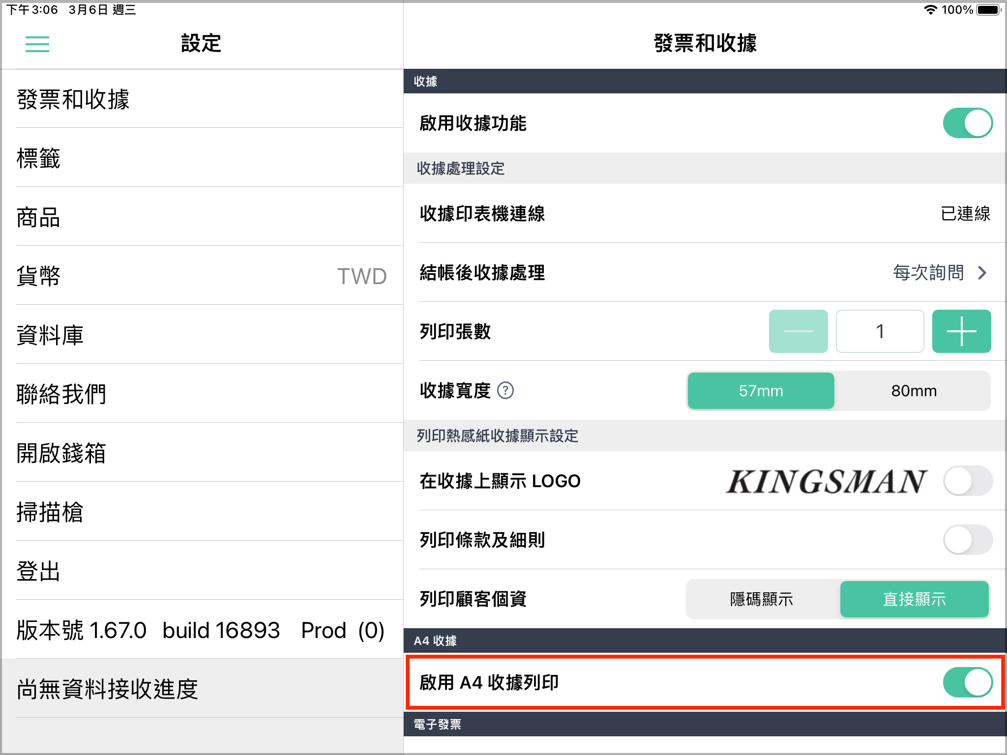Disable the 啟用 A4 收據列印 switch
The height and width of the screenshot is (755, 1007).
[x=968, y=682]
